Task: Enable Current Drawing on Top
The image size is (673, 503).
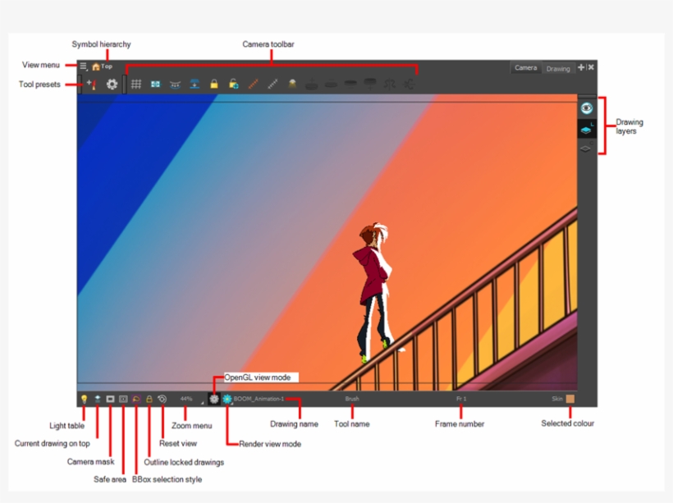Action: pos(97,399)
